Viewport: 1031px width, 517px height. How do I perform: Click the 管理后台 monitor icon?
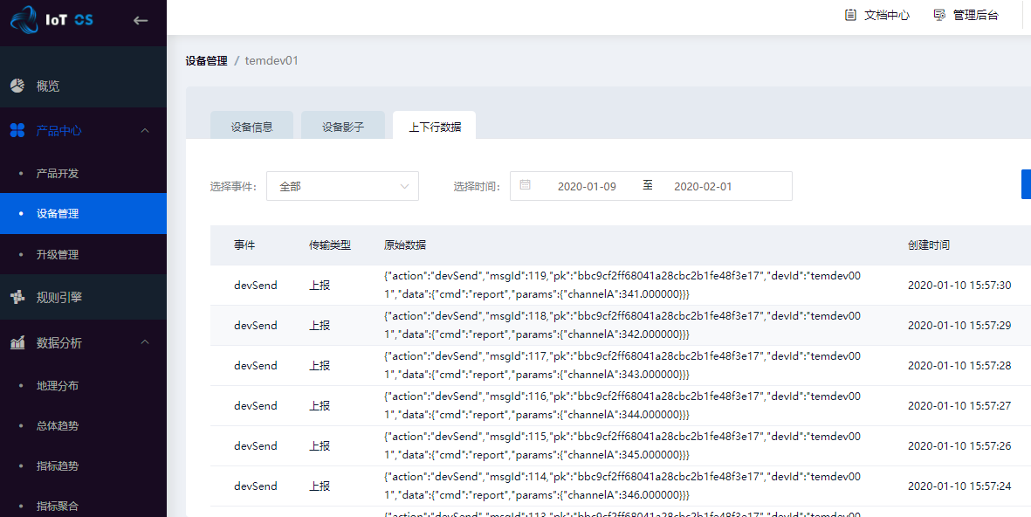[x=939, y=15]
